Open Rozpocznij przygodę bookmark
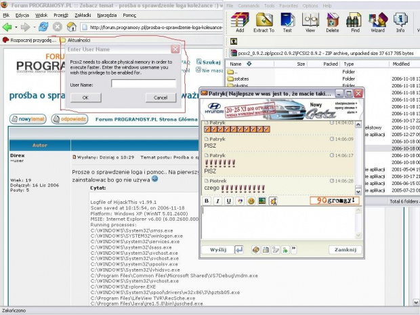This screenshot has width=420, height=315. point(29,40)
